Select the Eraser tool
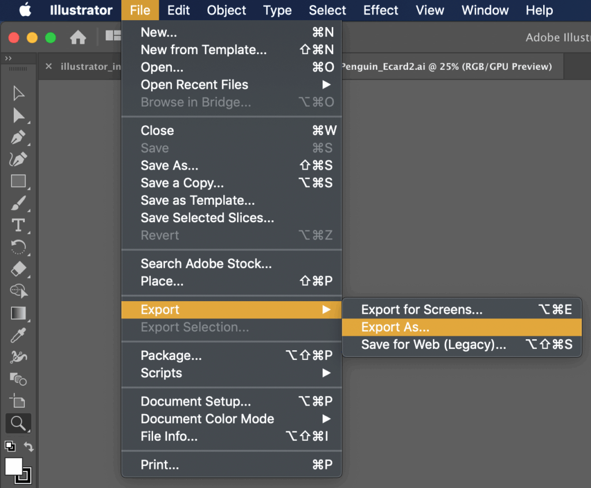 coord(18,269)
